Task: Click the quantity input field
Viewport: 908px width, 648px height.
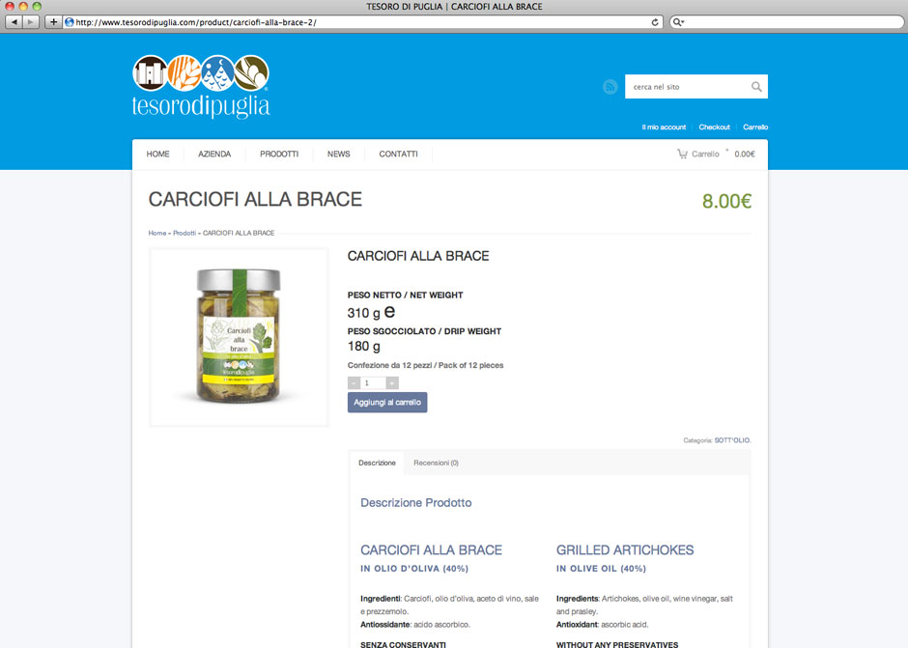Action: click(x=373, y=382)
